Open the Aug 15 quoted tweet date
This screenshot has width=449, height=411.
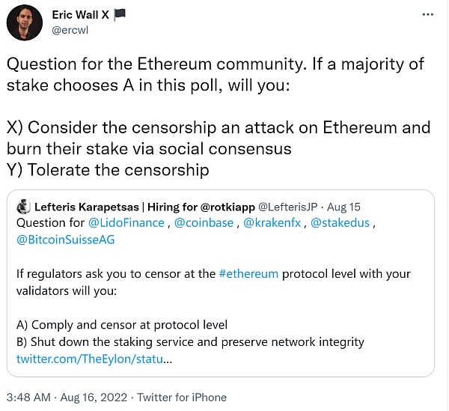coord(345,207)
